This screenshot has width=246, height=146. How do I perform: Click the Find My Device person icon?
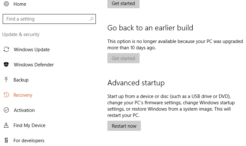[x=6, y=125]
